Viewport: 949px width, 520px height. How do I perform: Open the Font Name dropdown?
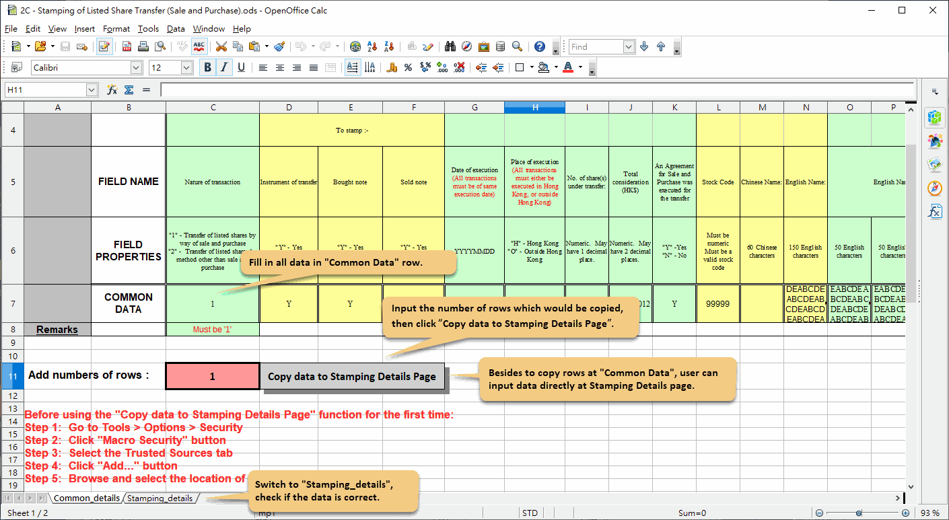(136, 67)
